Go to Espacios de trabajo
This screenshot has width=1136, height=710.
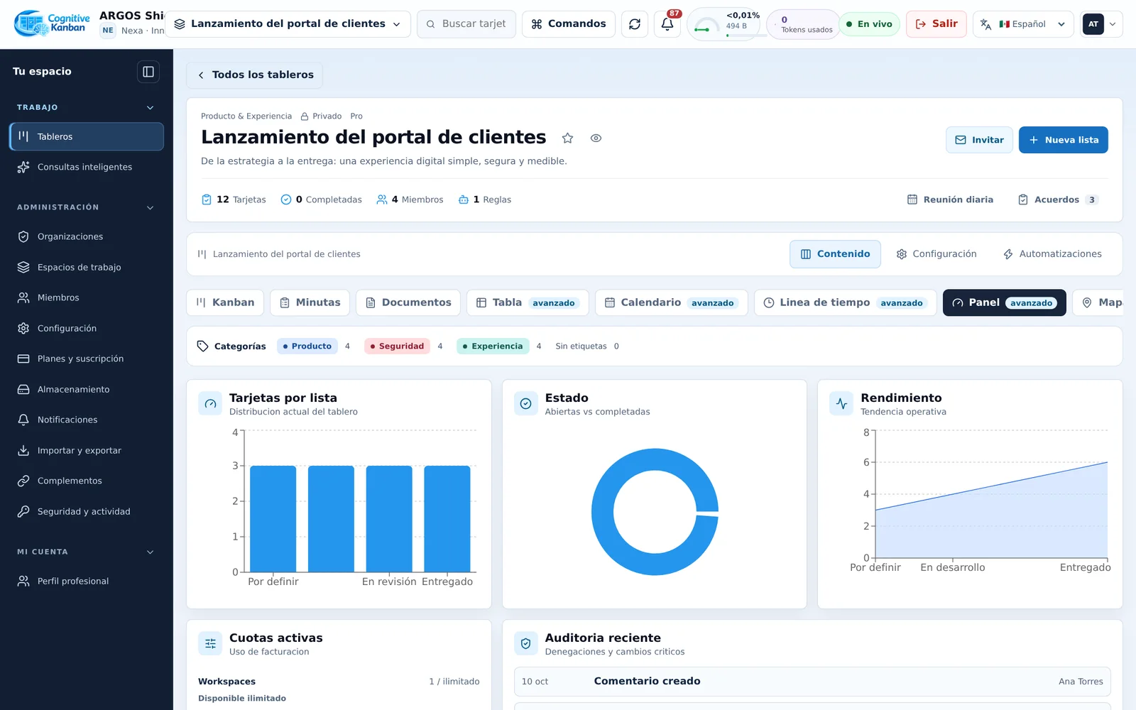87,267
